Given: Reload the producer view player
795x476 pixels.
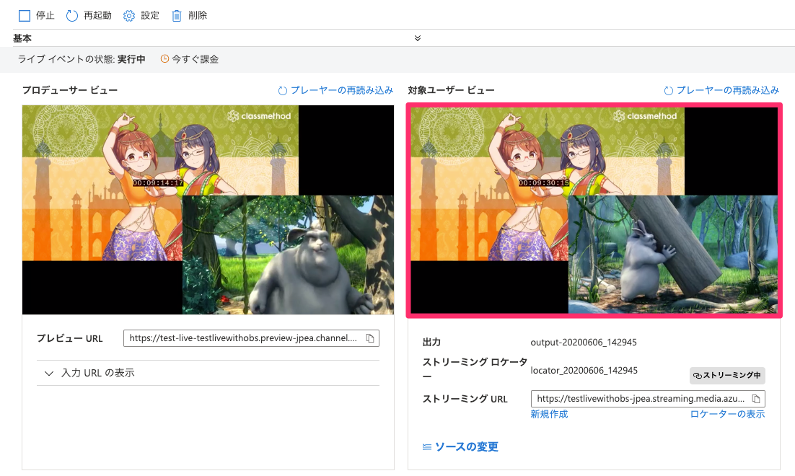Looking at the screenshot, I should coord(335,90).
